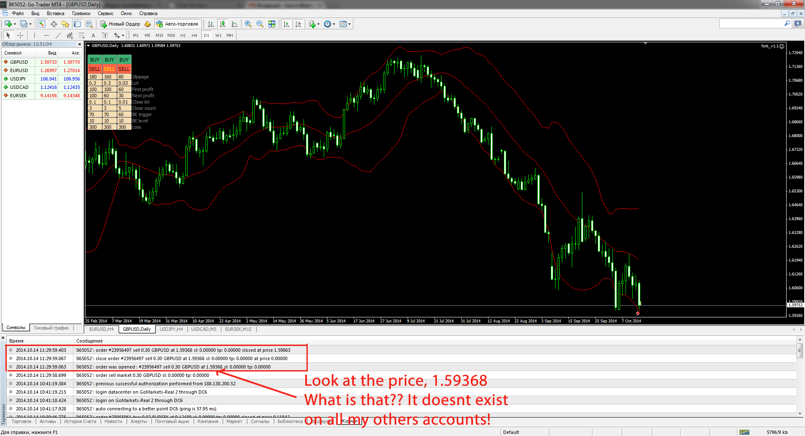805x436 pixels.
Task: Close the Market Watch panel
Action: [x=80, y=44]
